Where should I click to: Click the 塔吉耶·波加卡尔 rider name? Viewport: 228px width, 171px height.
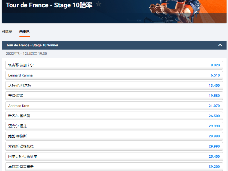tap(21, 65)
